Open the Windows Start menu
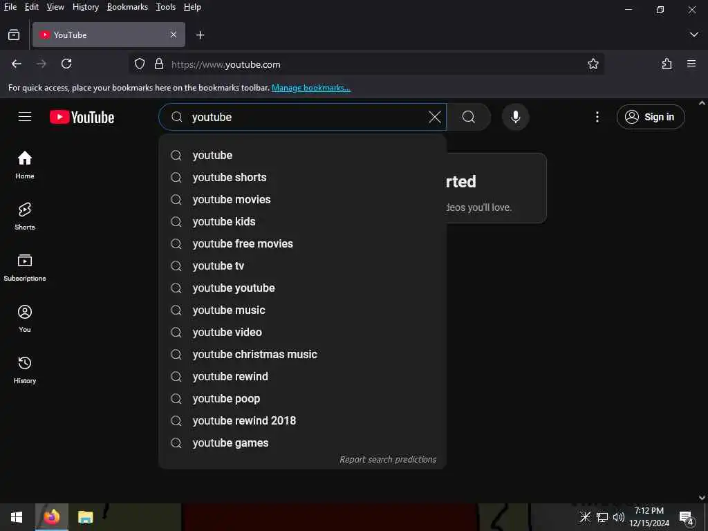This screenshot has width=708, height=531. [17, 517]
